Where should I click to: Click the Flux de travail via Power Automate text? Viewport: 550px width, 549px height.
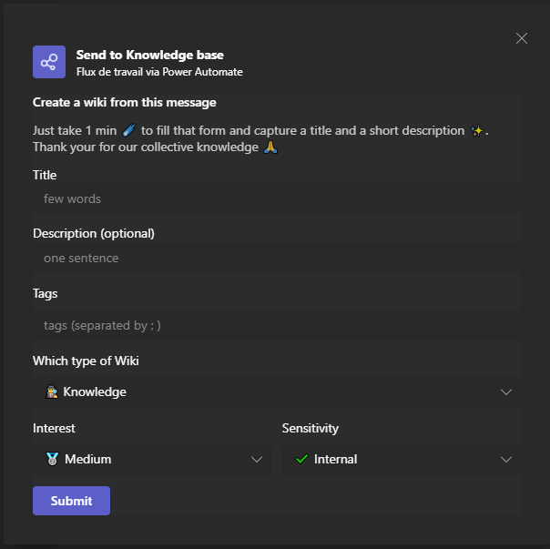(x=159, y=71)
